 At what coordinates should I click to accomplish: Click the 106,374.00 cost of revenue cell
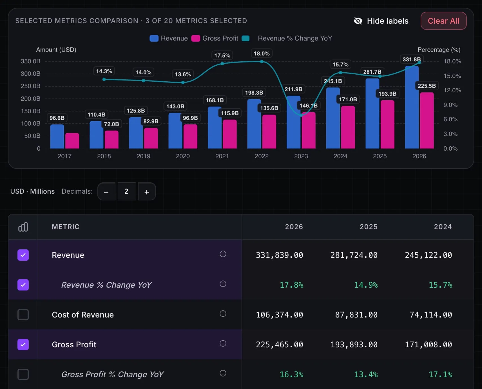click(280, 315)
